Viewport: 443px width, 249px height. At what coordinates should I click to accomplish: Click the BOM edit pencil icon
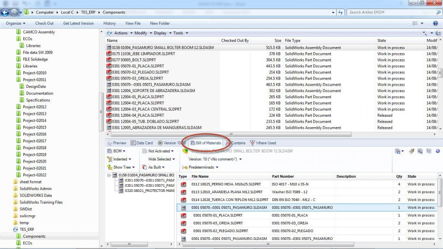tap(412, 151)
